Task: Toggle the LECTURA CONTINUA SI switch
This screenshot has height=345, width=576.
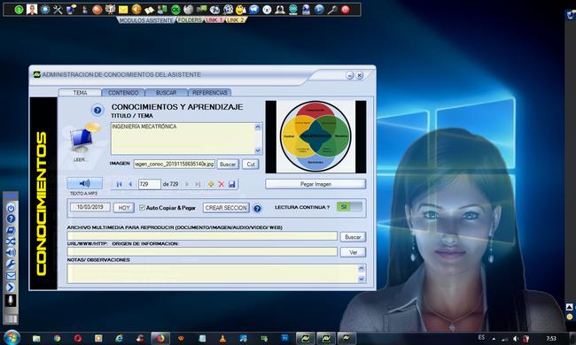Action: [350, 207]
